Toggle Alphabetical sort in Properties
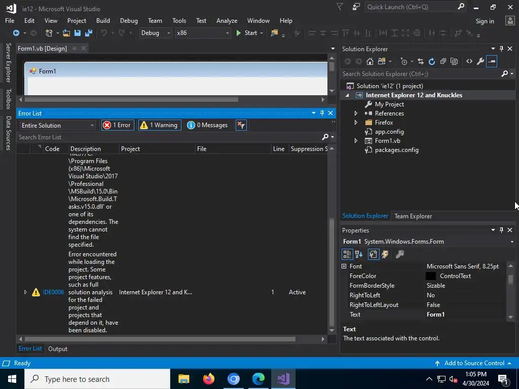 point(359,254)
